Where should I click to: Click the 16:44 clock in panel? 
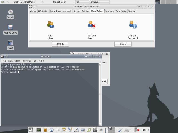(x=146, y=130)
